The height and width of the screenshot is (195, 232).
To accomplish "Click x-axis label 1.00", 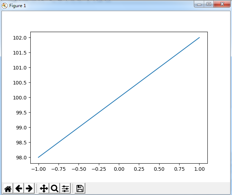I will click(200, 169).
